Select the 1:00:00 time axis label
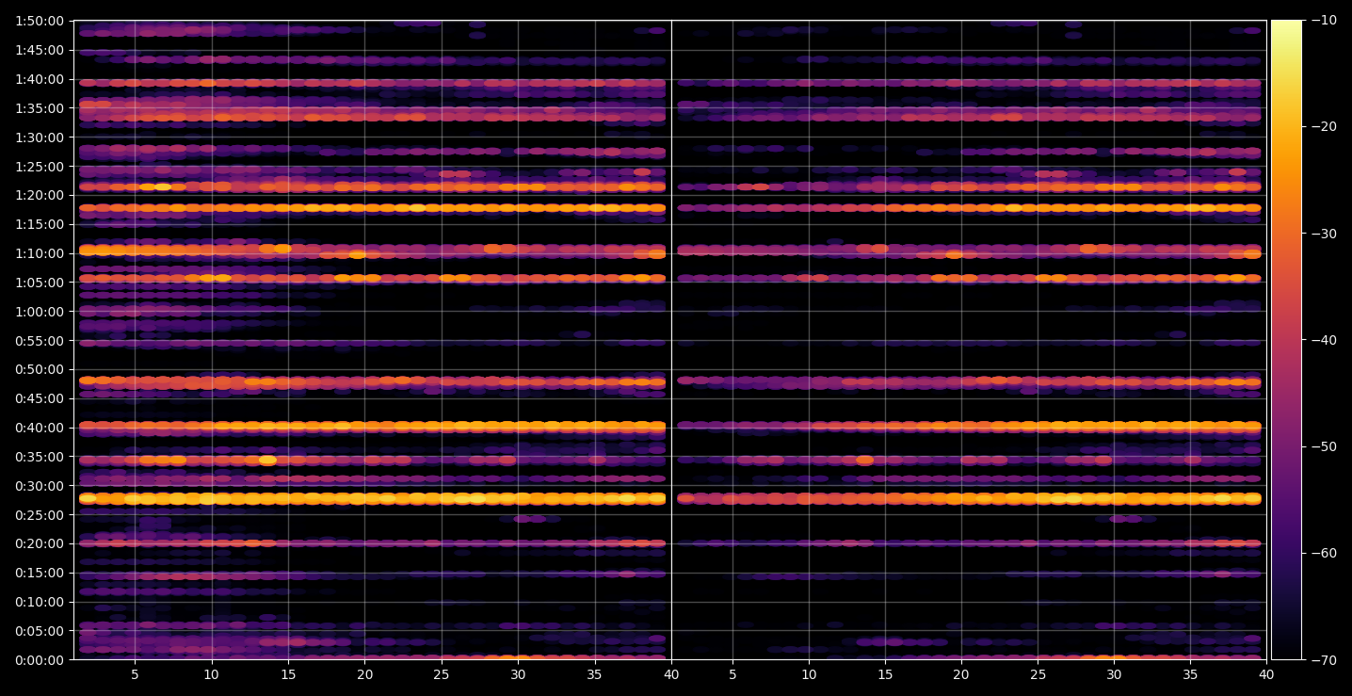Image resolution: width=1352 pixels, height=696 pixels. click(40, 311)
